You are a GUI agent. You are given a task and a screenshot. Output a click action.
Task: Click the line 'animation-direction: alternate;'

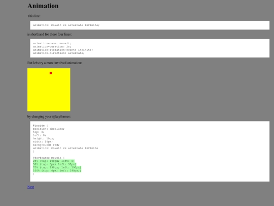[59, 53]
